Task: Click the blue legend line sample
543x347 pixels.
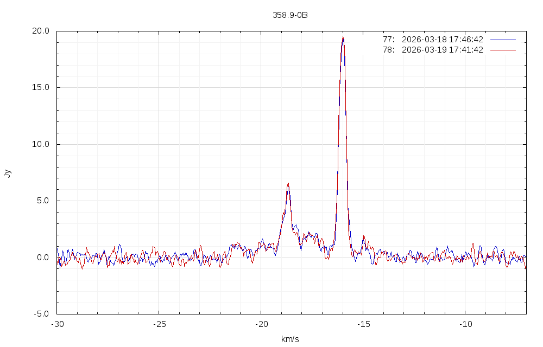Action: tap(502, 40)
